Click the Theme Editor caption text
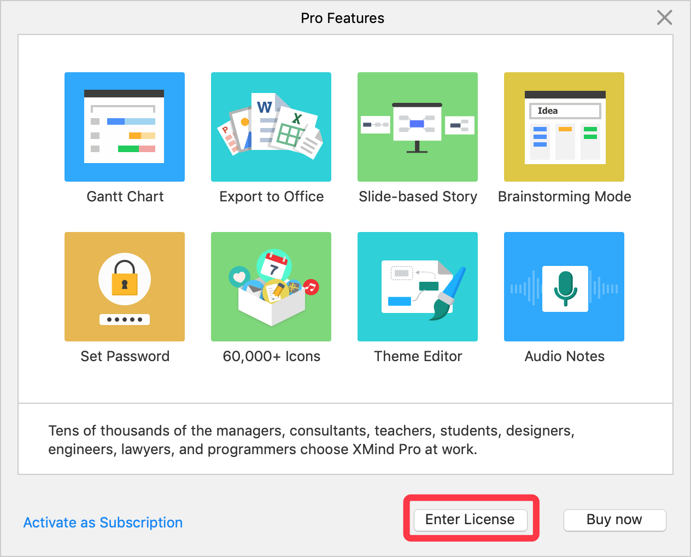 point(418,356)
